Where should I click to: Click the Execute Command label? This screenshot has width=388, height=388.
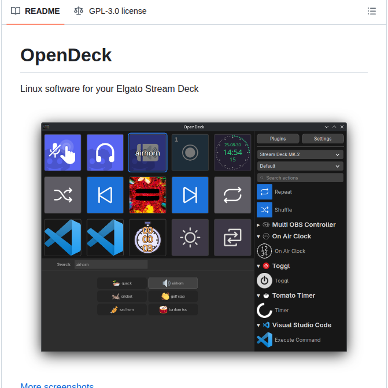[298, 340]
